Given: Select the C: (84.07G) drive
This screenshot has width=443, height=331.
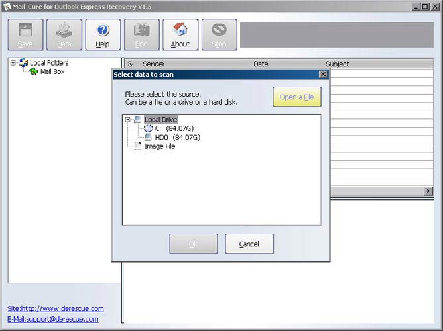Looking at the screenshot, I should click(x=174, y=128).
